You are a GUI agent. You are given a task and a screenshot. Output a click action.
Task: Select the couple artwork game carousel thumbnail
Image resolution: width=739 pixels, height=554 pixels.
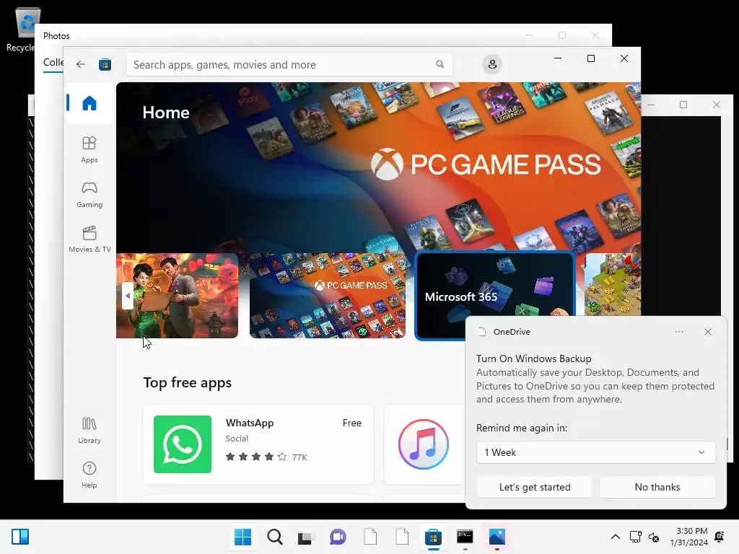[178, 296]
